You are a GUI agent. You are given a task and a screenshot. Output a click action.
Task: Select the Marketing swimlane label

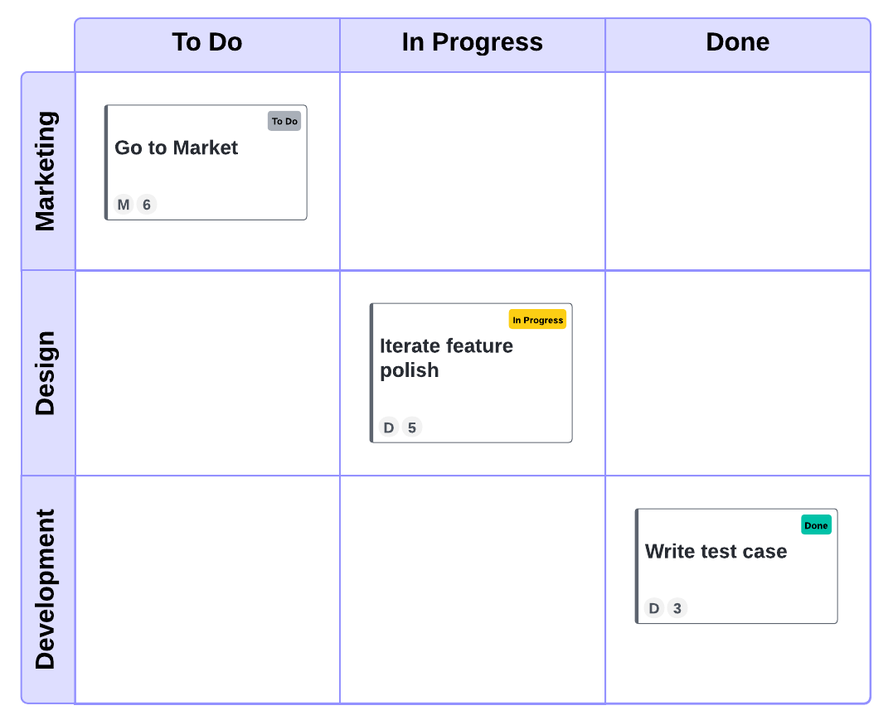coord(46,171)
